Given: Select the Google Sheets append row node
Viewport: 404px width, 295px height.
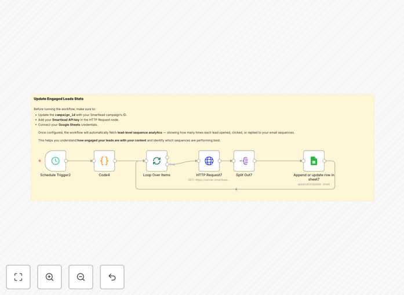Looking at the screenshot, I should click(314, 161).
